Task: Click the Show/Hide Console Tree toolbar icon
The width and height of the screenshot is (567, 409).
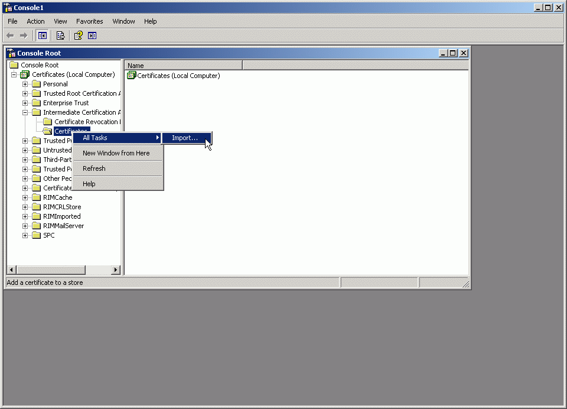Action: [x=43, y=35]
